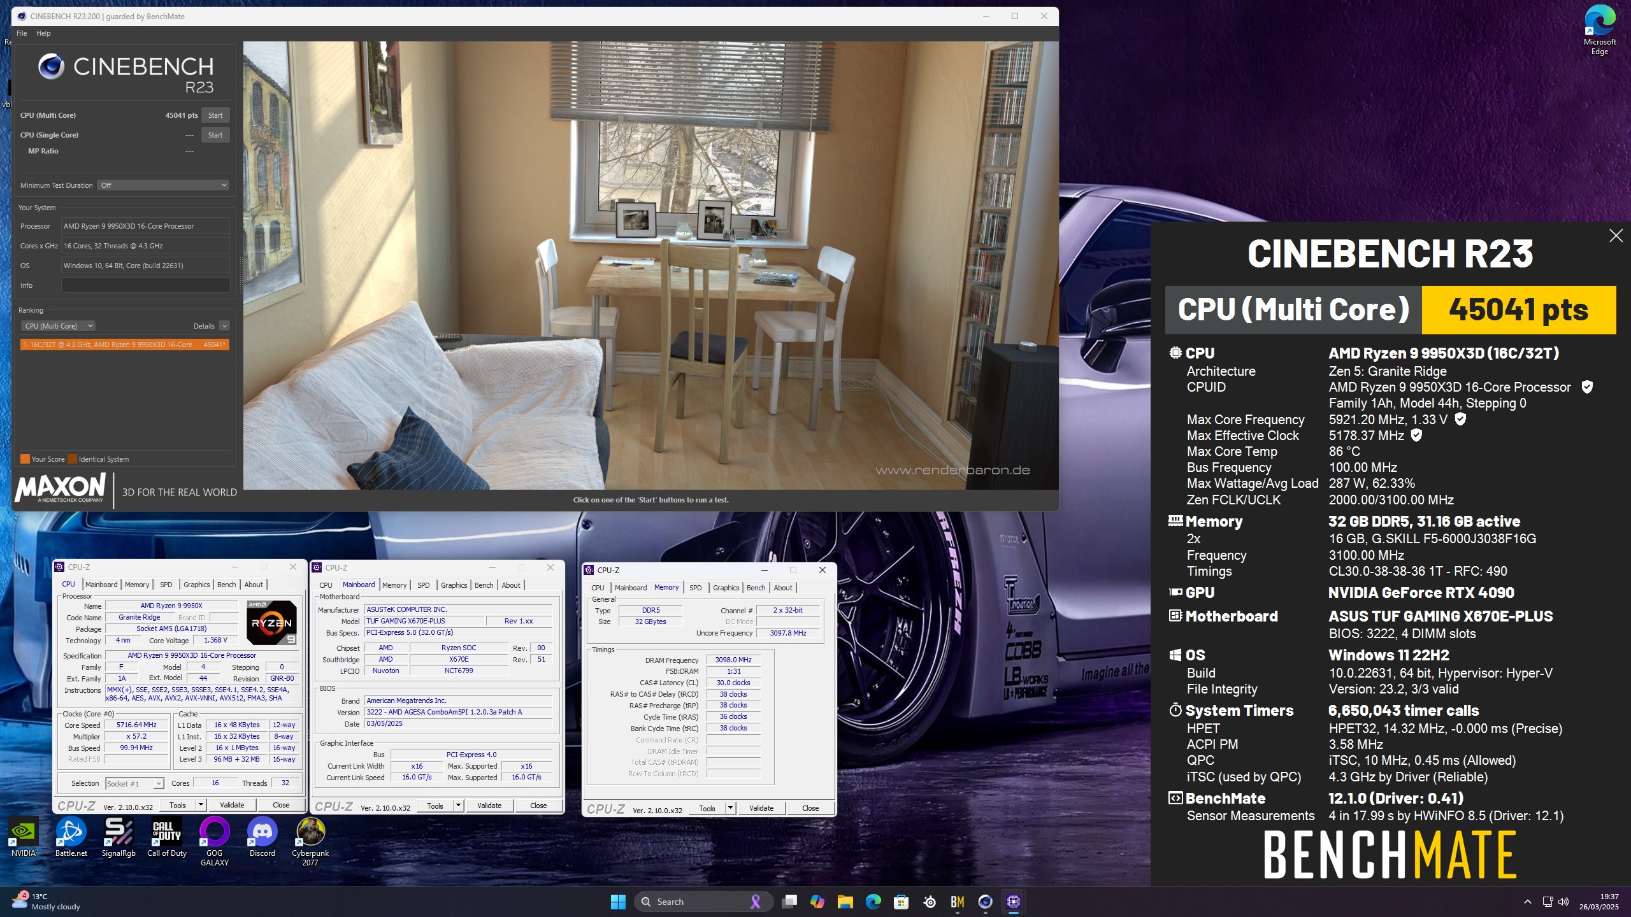
Task: Switch to CPU-Z in taskbar
Action: tap(1014, 902)
